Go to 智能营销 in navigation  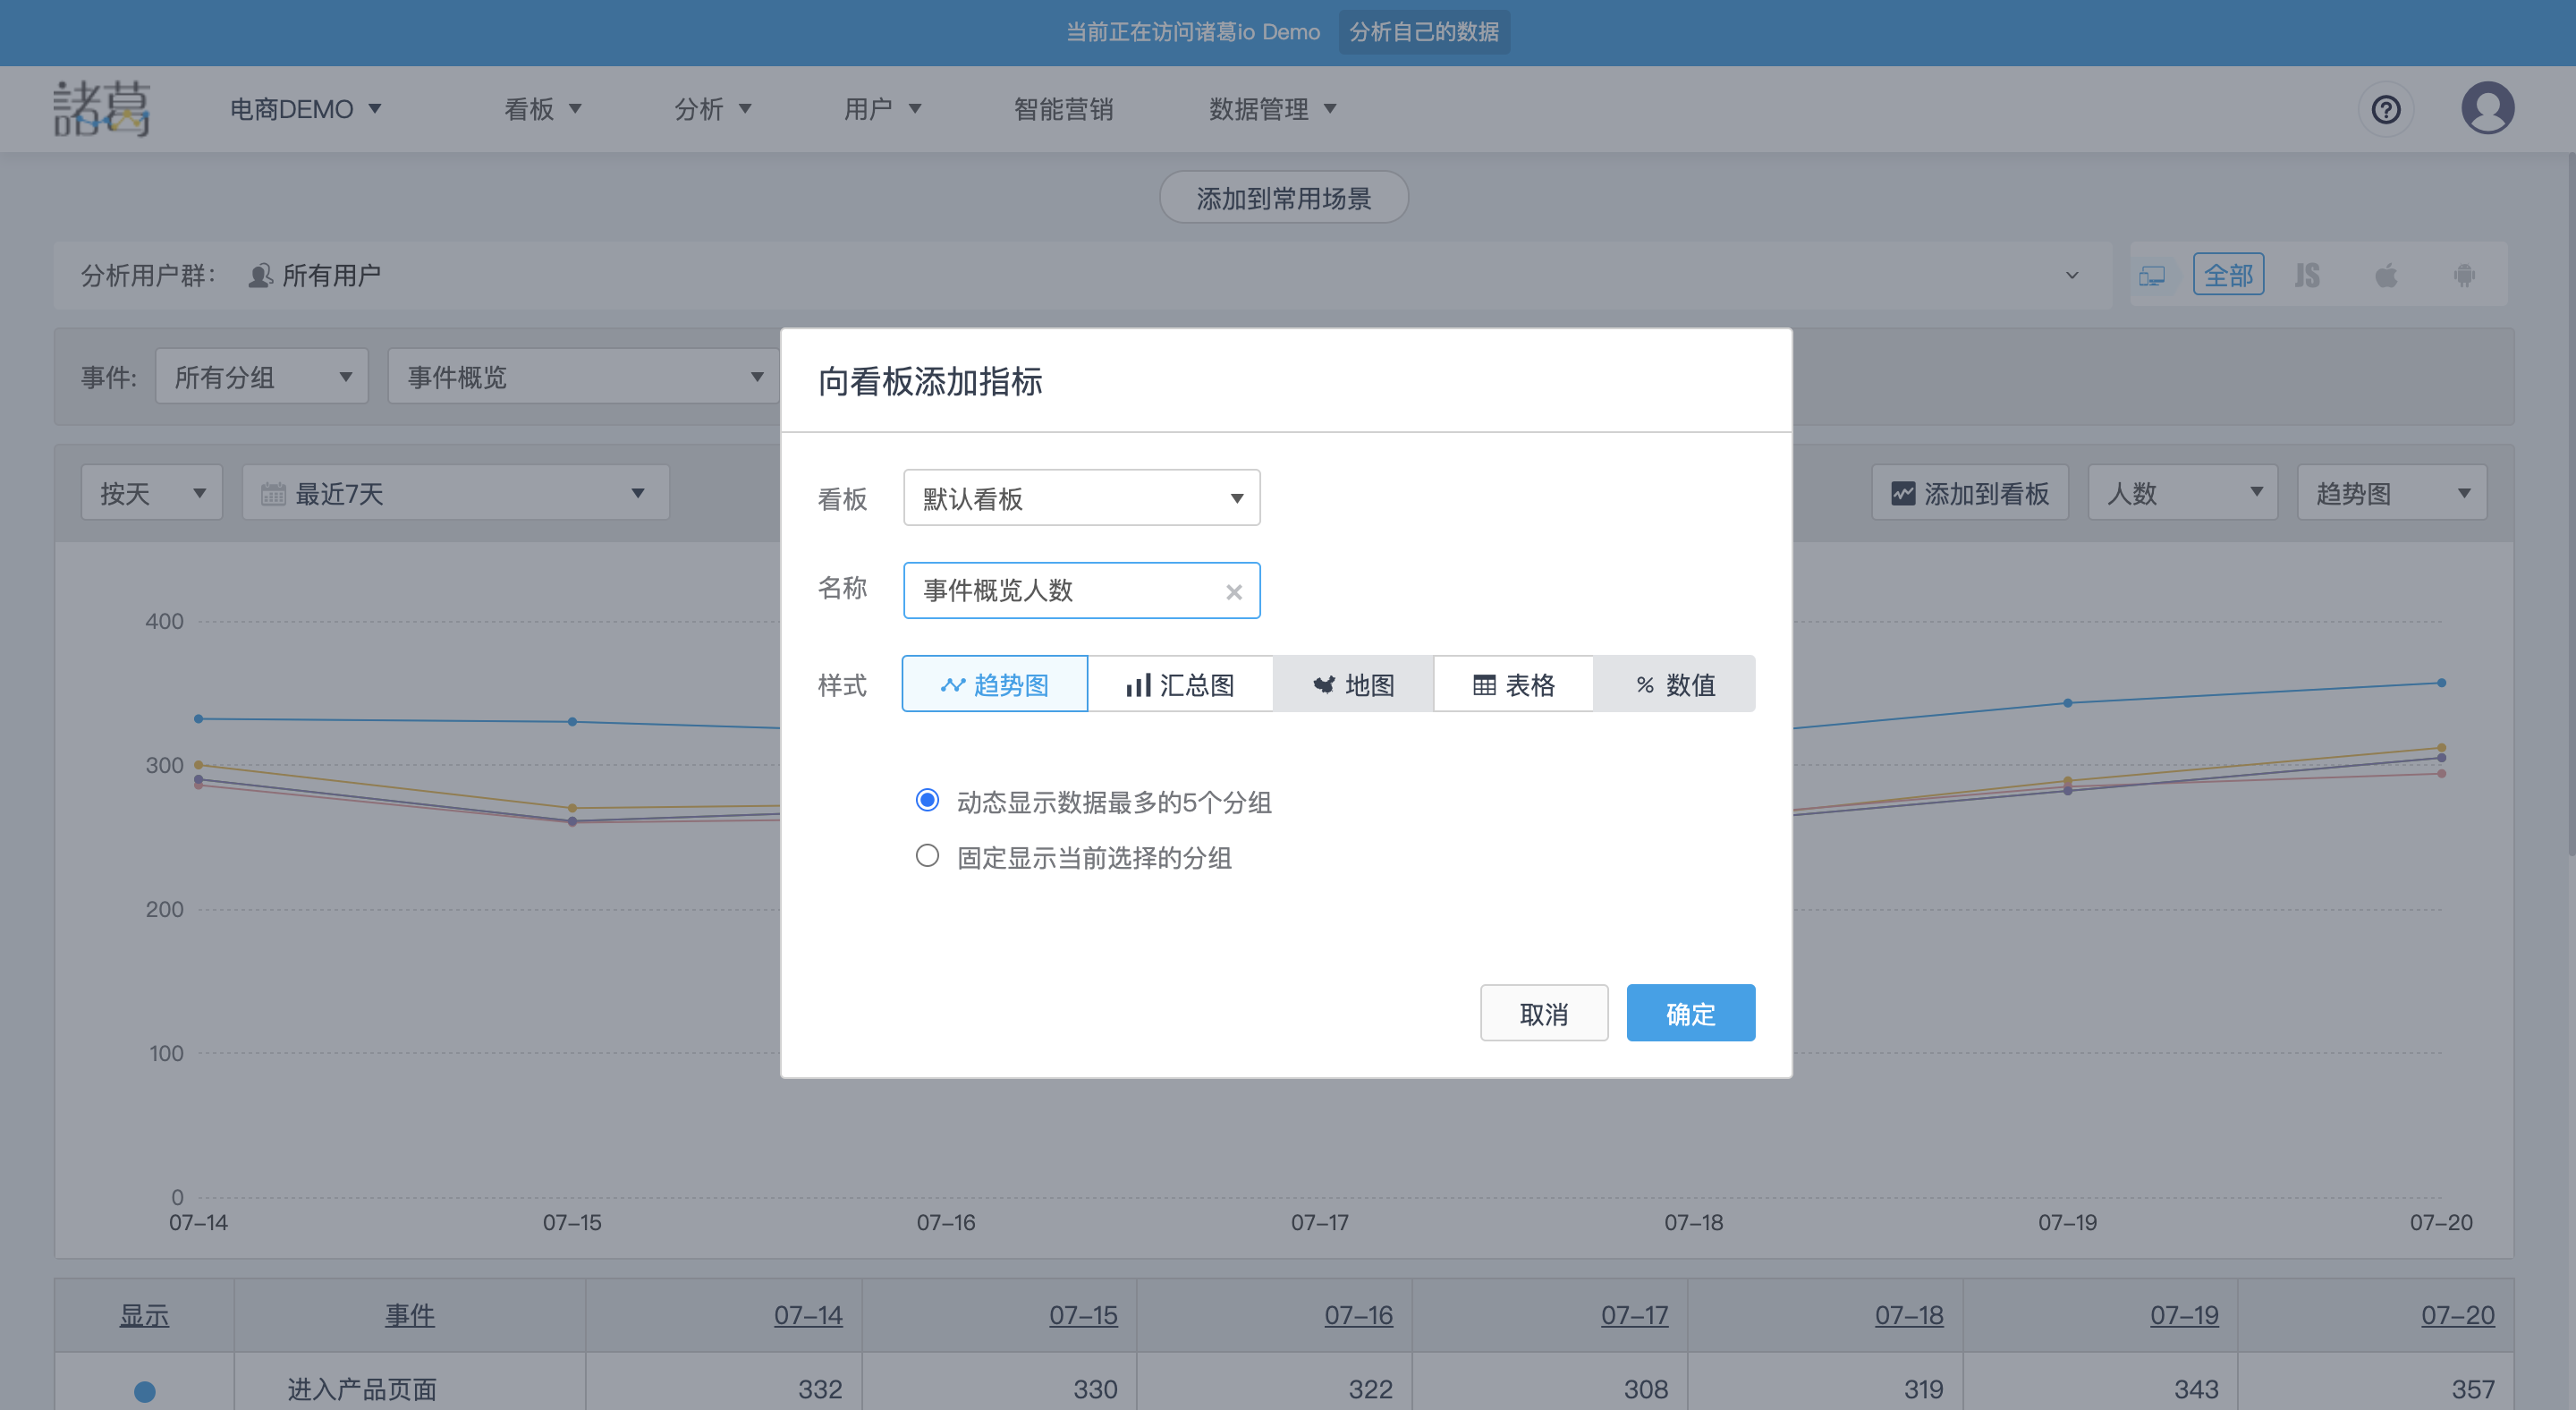1063,109
